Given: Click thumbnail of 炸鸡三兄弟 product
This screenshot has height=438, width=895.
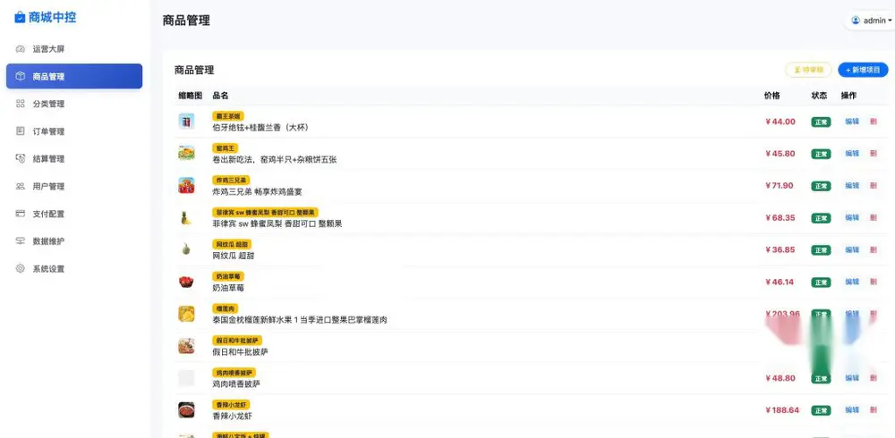Looking at the screenshot, I should (x=186, y=185).
